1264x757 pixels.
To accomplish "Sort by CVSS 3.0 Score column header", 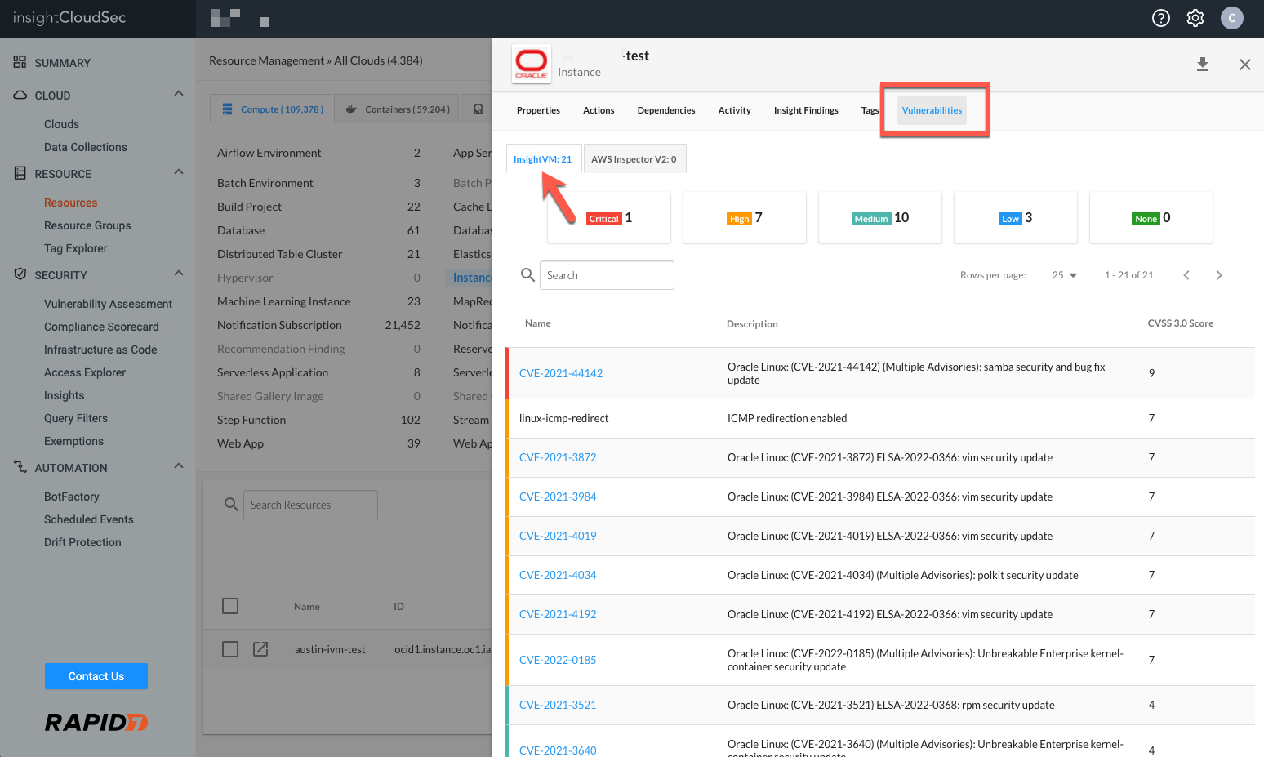I will (1180, 323).
